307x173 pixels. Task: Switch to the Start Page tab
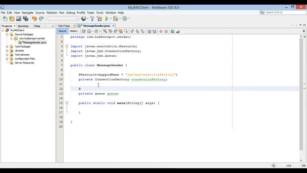64,25
